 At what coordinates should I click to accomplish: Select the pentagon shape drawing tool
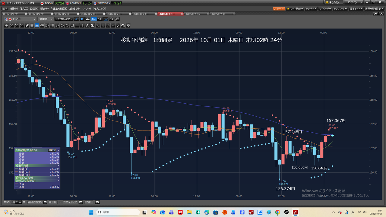pos(62,26)
